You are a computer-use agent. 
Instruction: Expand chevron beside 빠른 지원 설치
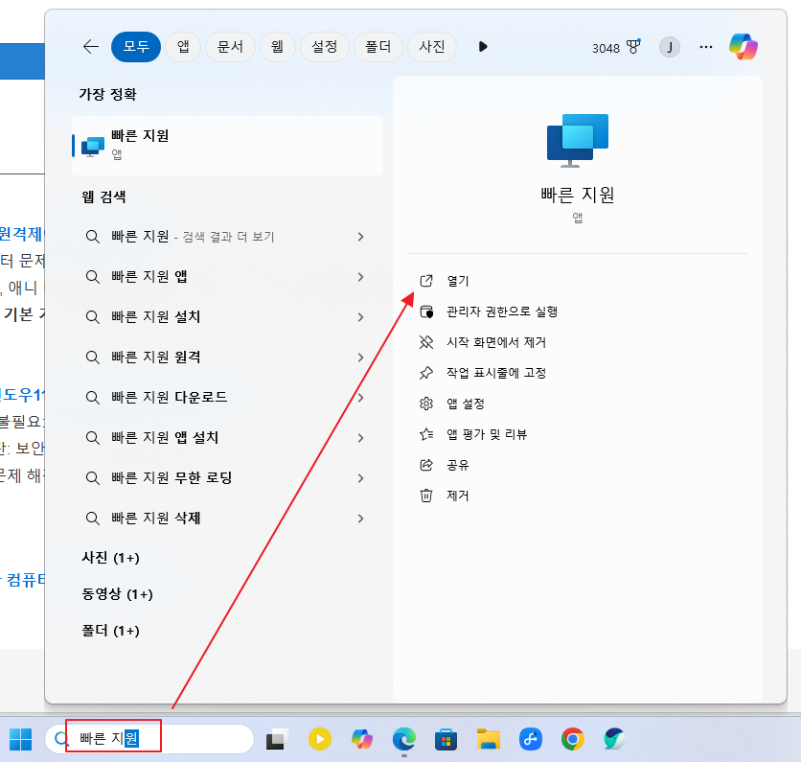click(x=360, y=317)
